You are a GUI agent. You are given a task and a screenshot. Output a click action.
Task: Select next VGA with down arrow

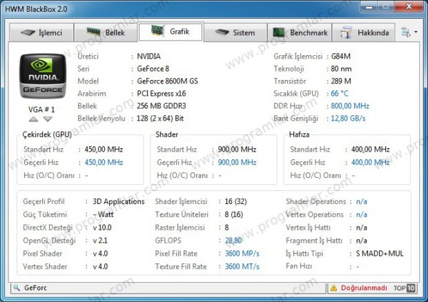coord(48,119)
